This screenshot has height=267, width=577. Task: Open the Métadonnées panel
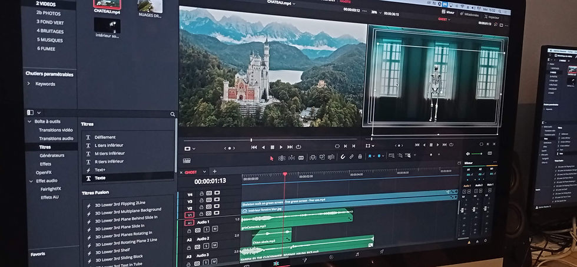tap(470, 15)
